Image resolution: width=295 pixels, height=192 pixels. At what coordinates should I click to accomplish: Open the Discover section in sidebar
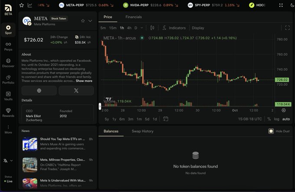8,63
